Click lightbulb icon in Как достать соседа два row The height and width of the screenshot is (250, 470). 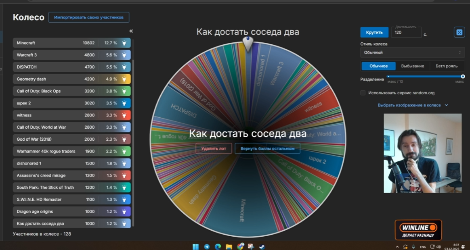pos(124,223)
